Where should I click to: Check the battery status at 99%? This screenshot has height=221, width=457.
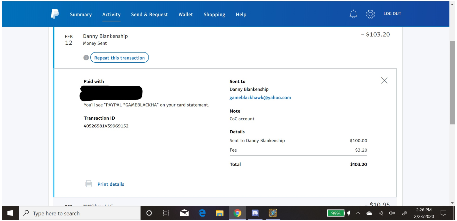(336, 213)
